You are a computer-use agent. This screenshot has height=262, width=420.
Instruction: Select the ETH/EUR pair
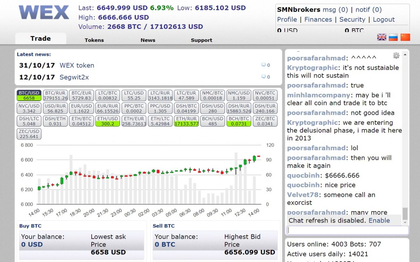(x=134, y=121)
